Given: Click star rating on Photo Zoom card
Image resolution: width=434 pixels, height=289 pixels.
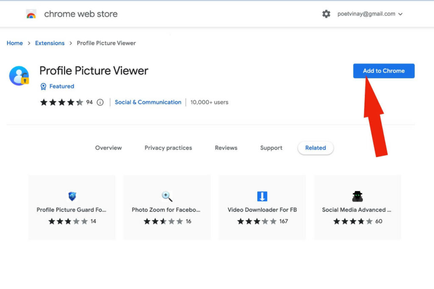Looking at the screenshot, I should click(163, 221).
